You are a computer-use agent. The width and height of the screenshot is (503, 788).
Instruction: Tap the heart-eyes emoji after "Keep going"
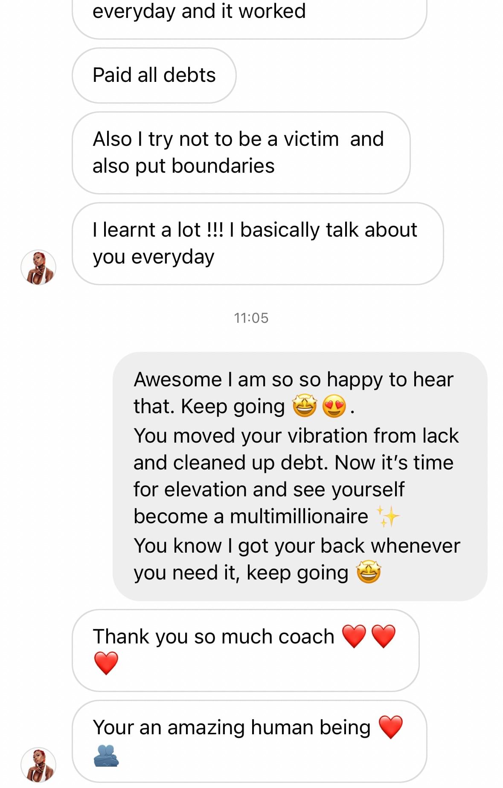tap(334, 406)
